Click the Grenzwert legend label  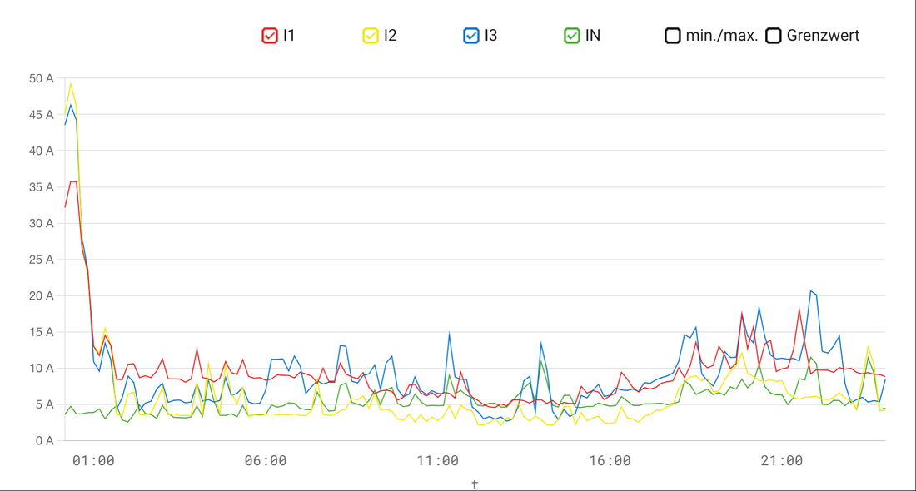coord(823,36)
